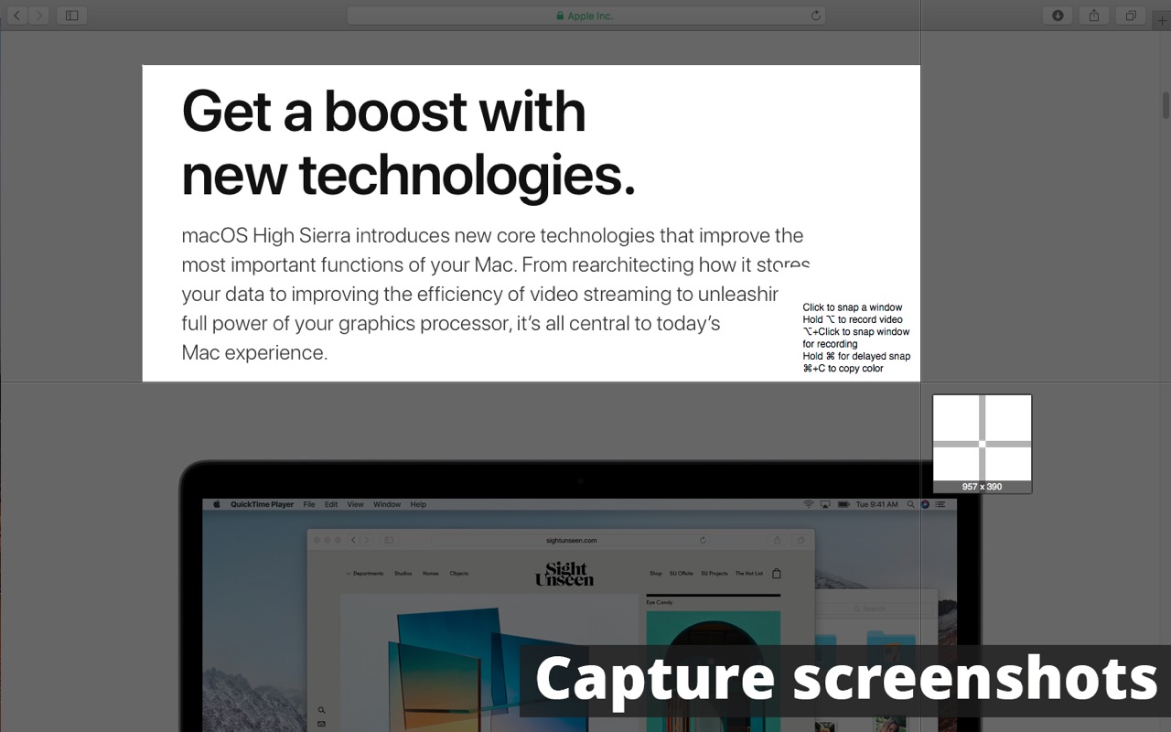
Task: Click the magnifier icon on Sight Unseen page
Action: 322,710
